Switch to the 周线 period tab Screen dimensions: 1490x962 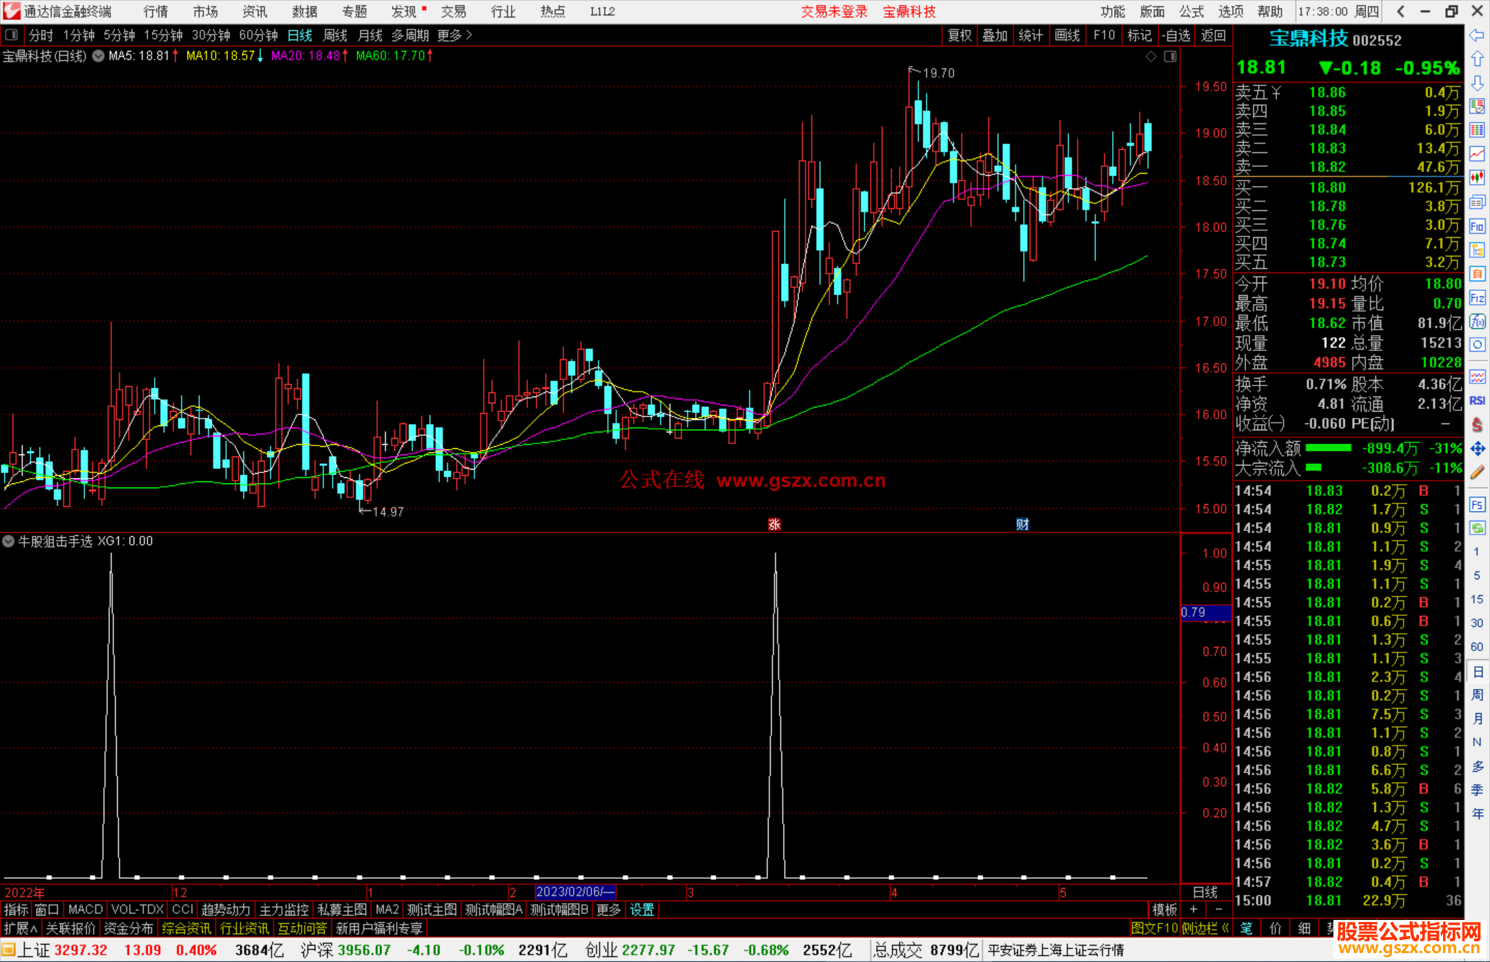pos(335,34)
